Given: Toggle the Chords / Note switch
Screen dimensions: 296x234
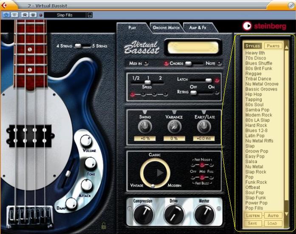Looking at the screenshot, I should [x=194, y=63].
